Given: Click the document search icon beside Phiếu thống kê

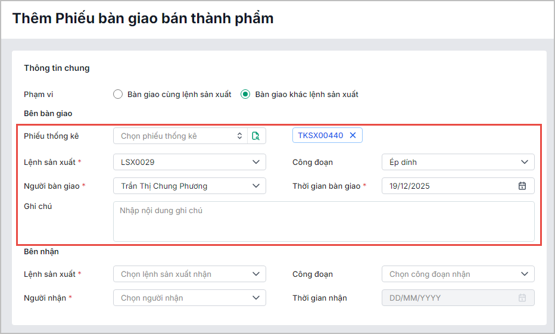Looking at the screenshot, I should pyautogui.click(x=256, y=136).
